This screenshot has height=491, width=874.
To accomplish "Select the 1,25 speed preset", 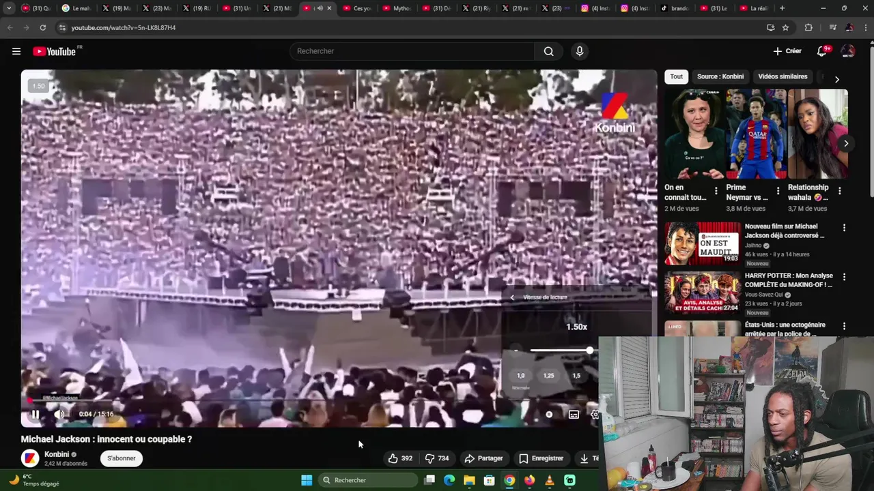I will [x=548, y=376].
